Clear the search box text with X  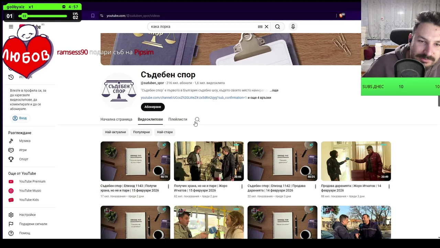pyautogui.click(x=266, y=27)
